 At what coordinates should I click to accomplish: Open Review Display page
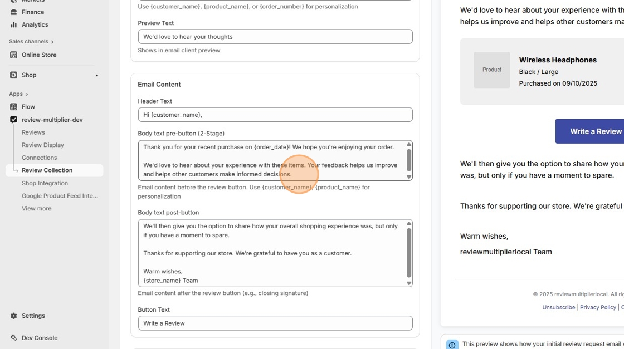(42, 145)
